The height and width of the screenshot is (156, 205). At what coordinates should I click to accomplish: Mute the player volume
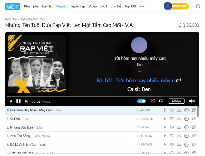(192, 101)
